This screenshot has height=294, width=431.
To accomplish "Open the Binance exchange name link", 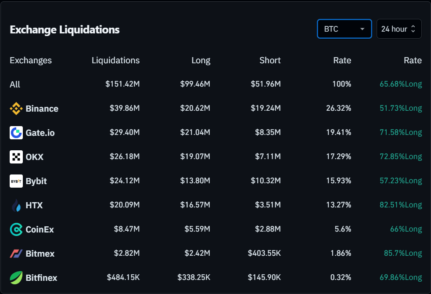I will 42,109.
